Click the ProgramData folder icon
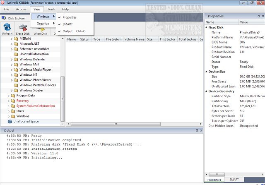Viewport: 265px width, 185px height. pyautogui.click(x=13, y=96)
